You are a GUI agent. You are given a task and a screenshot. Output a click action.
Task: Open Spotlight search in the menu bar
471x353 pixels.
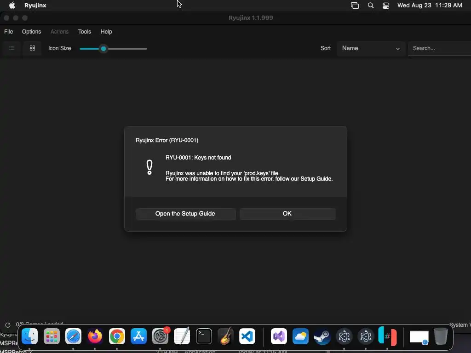click(x=371, y=6)
